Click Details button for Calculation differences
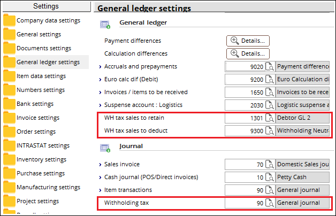336x216 pixels. tap(248, 53)
